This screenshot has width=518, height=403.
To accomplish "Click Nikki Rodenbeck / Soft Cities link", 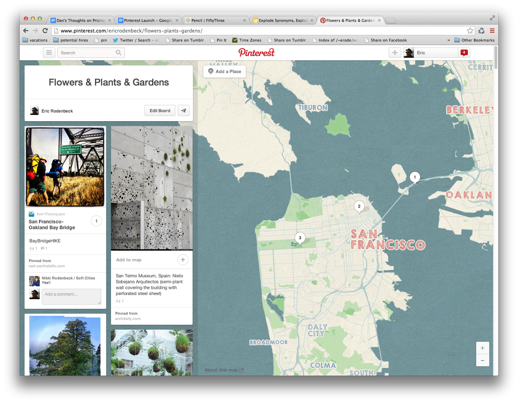I will click(x=68, y=278).
